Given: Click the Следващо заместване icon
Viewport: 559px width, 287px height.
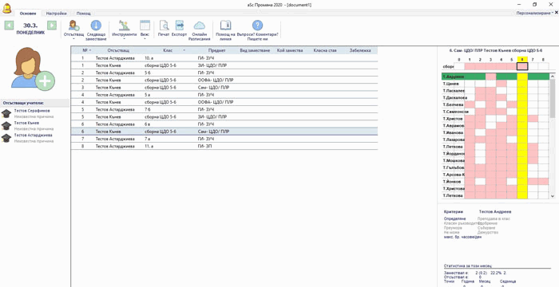Looking at the screenshot, I should (96, 26).
